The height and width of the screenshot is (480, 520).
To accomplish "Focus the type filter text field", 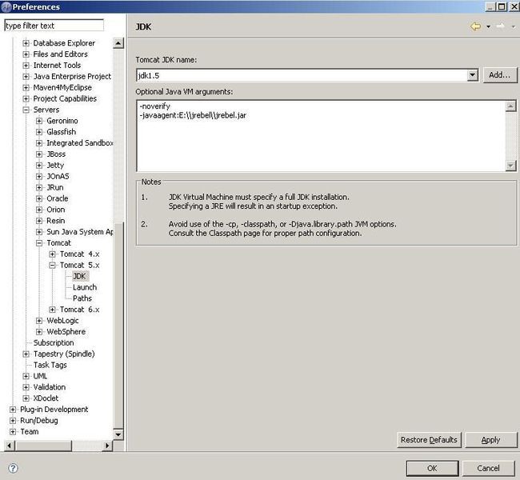I will [54, 26].
